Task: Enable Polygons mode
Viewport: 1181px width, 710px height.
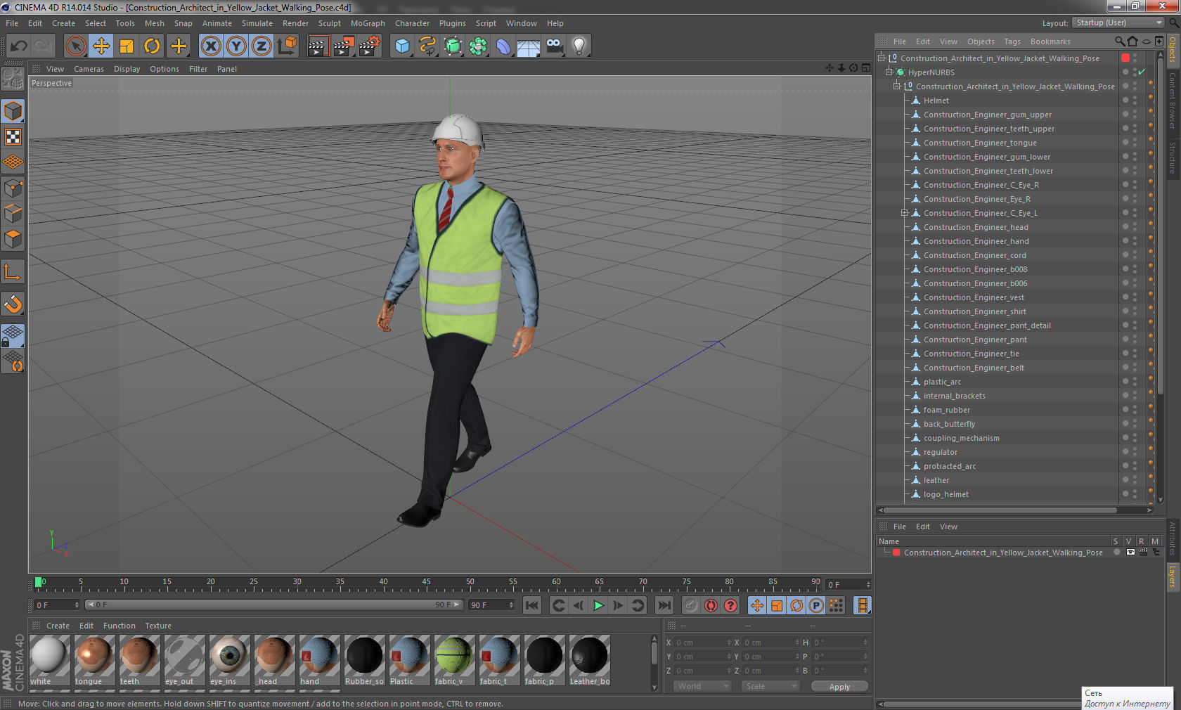Action: (13, 239)
